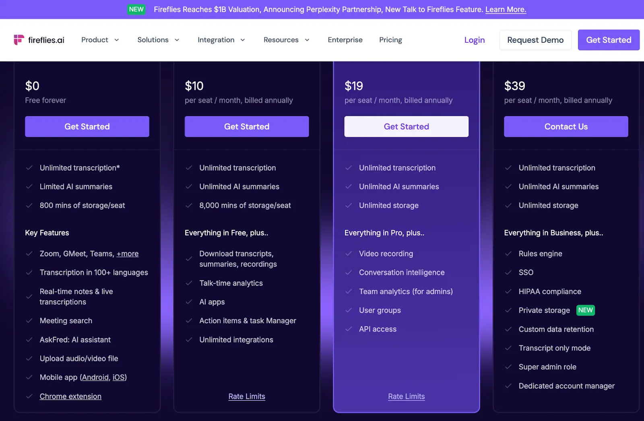This screenshot has width=644, height=421.
Task: Click the "$39" price text
Action: point(514,86)
